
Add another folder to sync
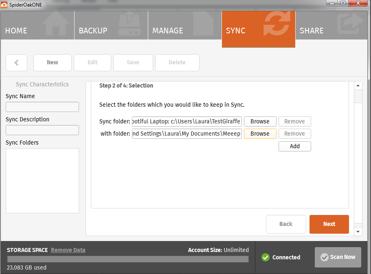click(295, 146)
